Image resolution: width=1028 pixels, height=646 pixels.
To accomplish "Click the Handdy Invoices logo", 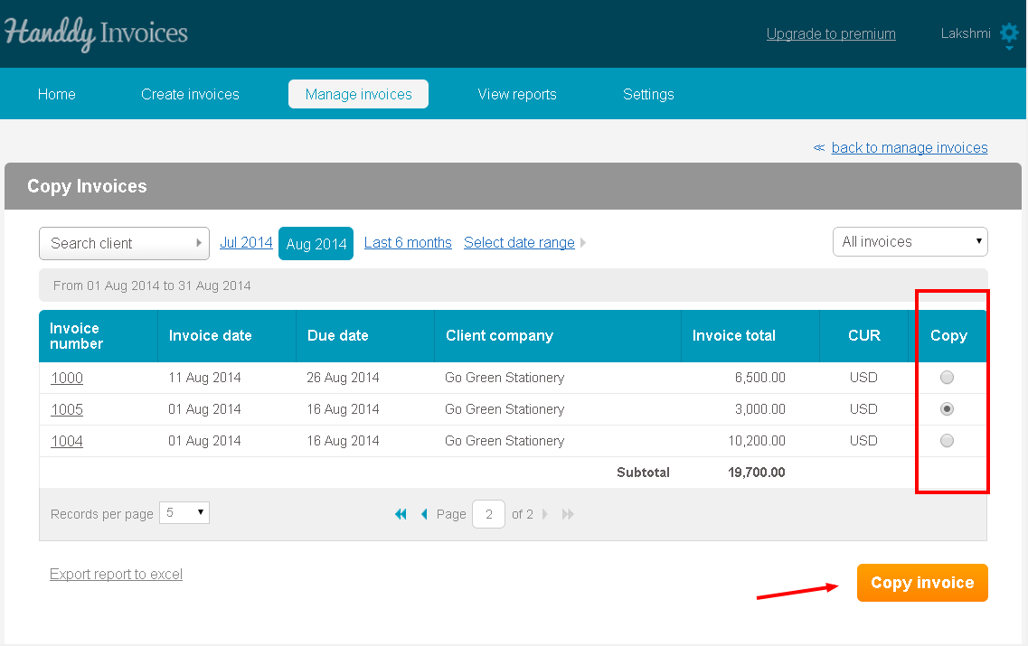I will point(96,33).
